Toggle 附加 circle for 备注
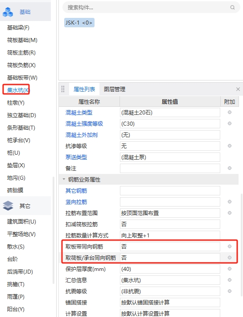243x317 pixels. [230, 168]
